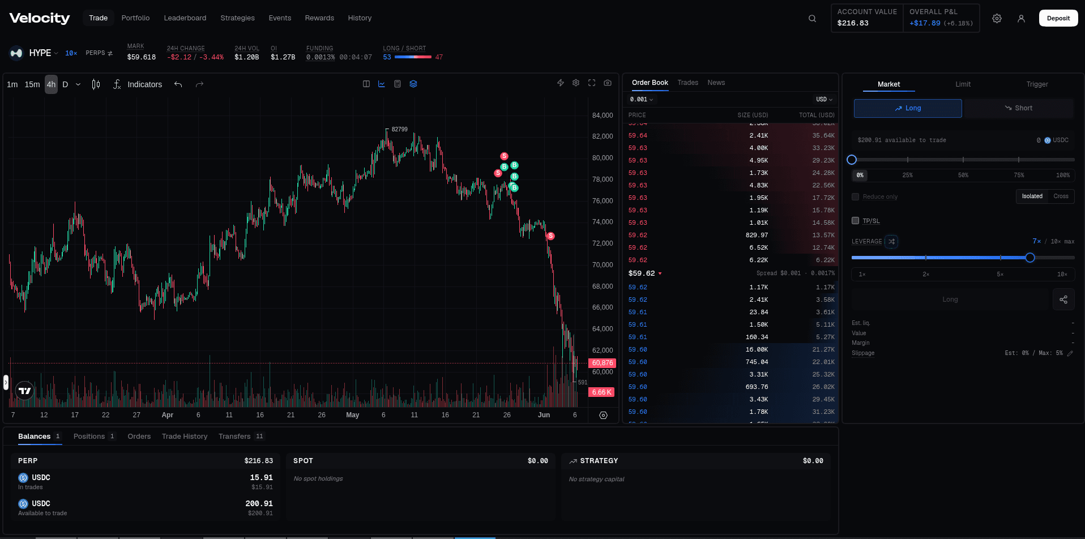The height and width of the screenshot is (539, 1085).
Task: Click the 5× leverage preset
Action: pos(1000,275)
